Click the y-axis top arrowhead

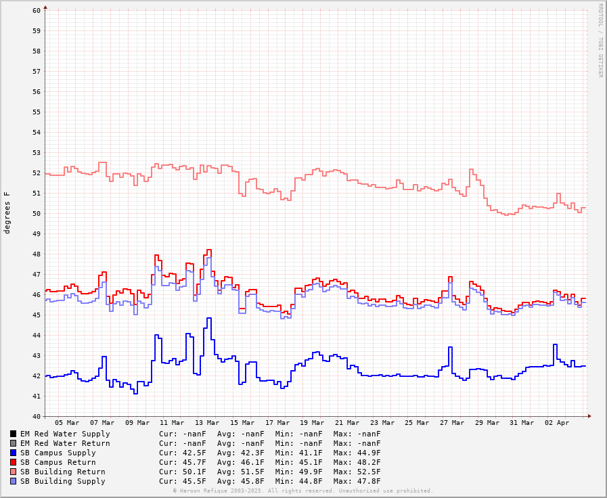[x=45, y=8]
